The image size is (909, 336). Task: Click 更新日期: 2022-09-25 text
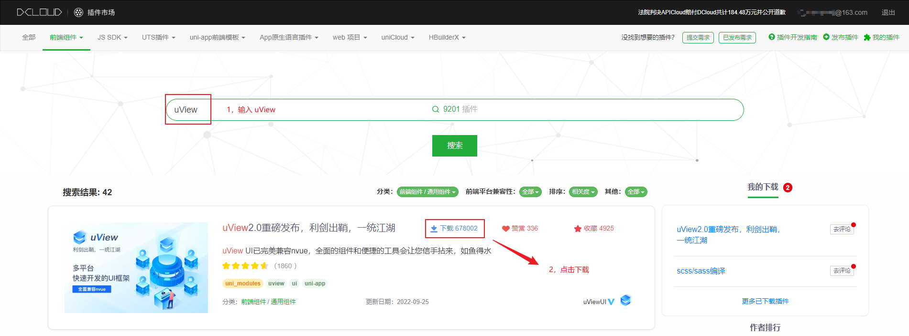pyautogui.click(x=397, y=302)
